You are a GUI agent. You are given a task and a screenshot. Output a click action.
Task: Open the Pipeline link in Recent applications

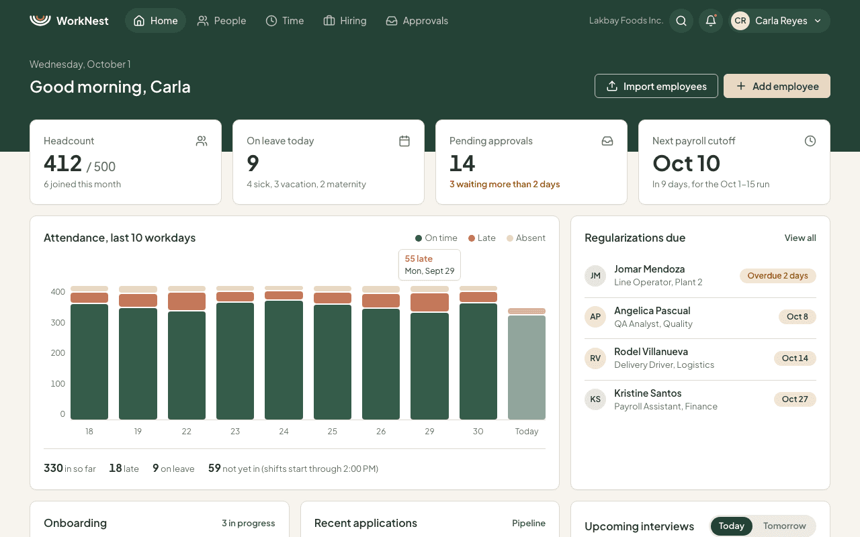tap(529, 524)
